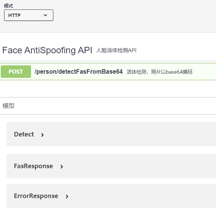Select the FasResponse model name
216x209 pixels.
click(x=33, y=166)
